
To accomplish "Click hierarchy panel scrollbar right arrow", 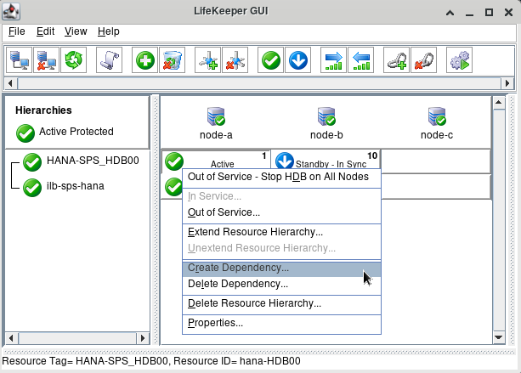I will (x=143, y=338).
